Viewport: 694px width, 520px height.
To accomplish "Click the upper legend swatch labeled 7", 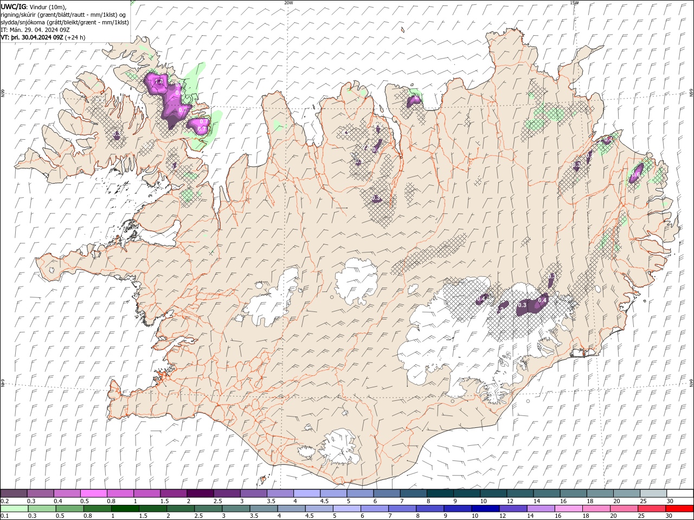I will (x=413, y=493).
